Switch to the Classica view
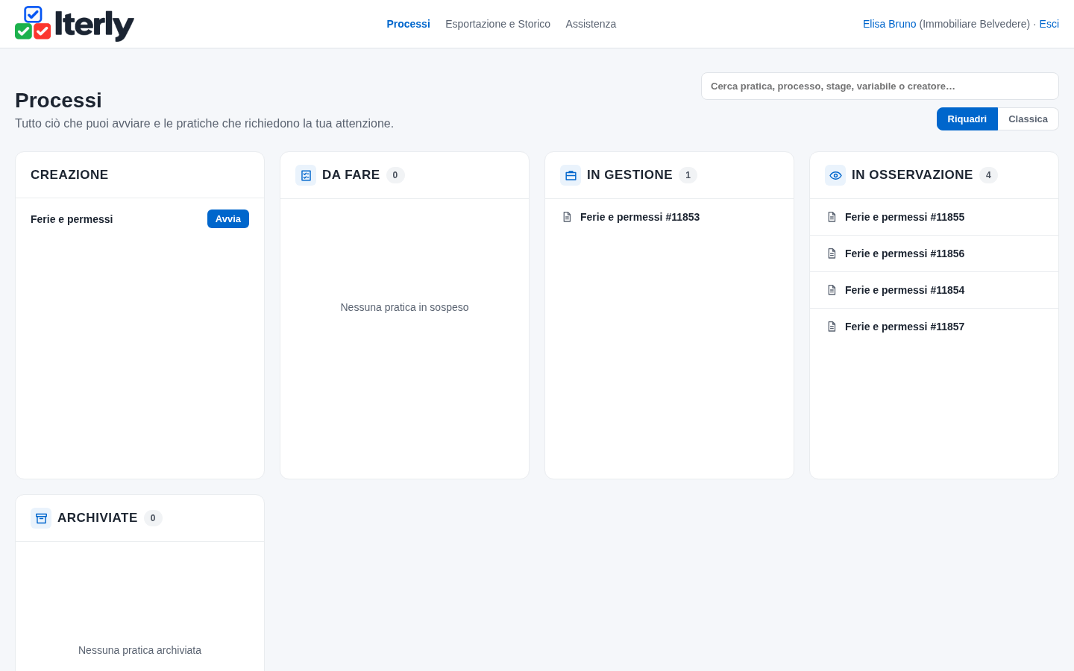Image resolution: width=1074 pixels, height=671 pixels. point(1028,119)
